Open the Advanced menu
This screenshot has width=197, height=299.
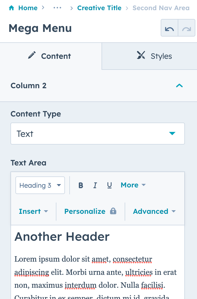[154, 211]
